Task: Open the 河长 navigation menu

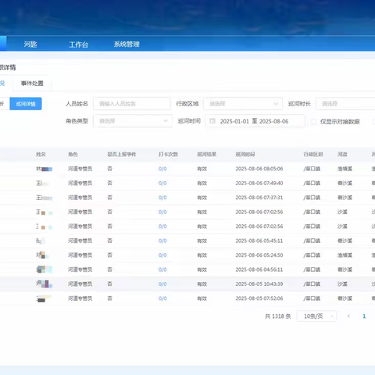Action: point(30,45)
